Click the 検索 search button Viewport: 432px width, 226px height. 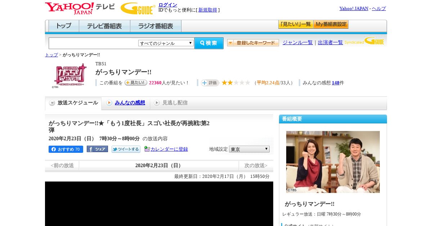[209, 43]
